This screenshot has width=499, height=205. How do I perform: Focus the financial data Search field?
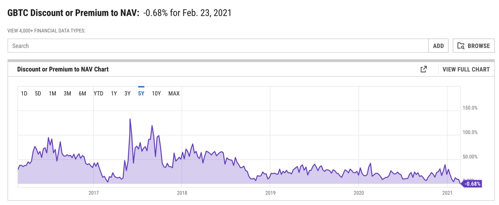click(218, 46)
